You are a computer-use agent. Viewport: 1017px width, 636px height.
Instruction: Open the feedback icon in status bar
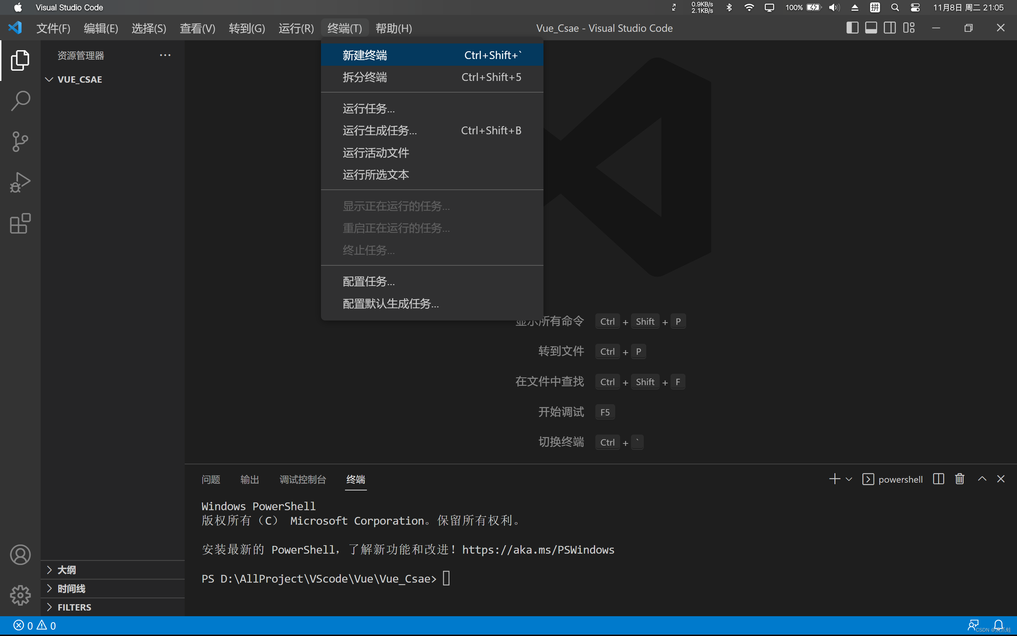(973, 625)
